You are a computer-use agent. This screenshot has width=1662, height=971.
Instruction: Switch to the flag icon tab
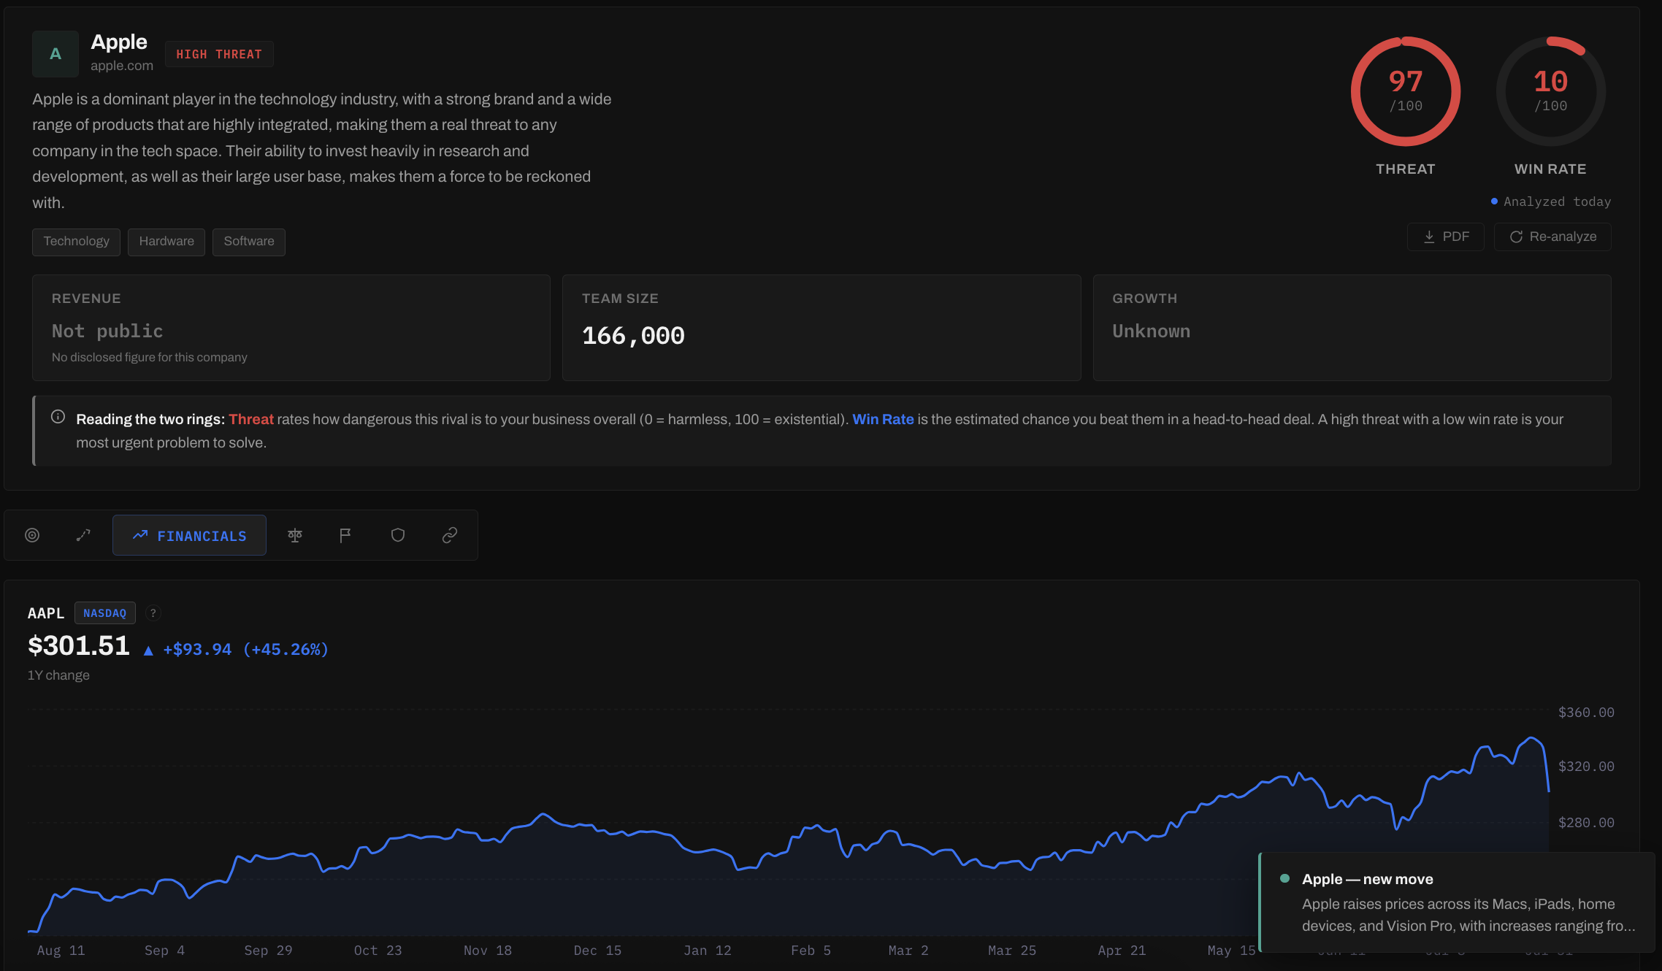(x=345, y=535)
